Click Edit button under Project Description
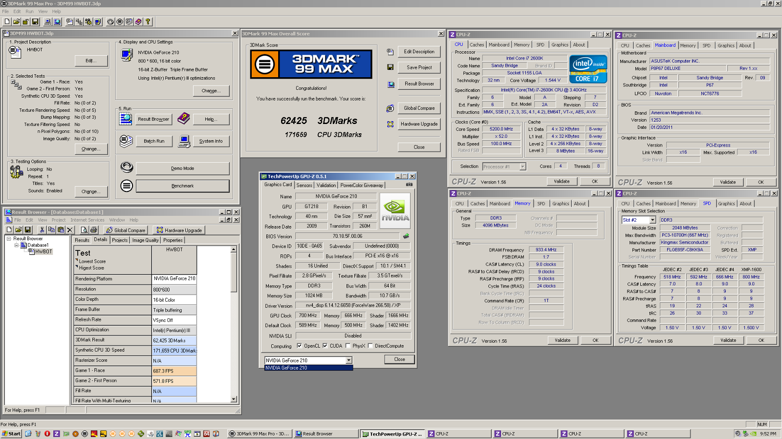 91,61
